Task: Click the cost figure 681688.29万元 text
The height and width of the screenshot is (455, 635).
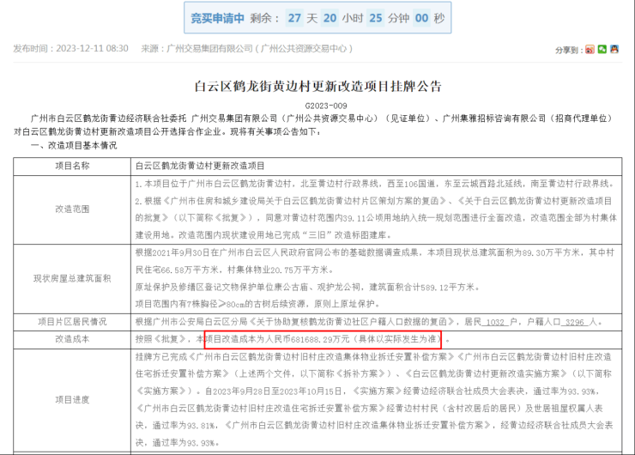Action: tap(320, 339)
